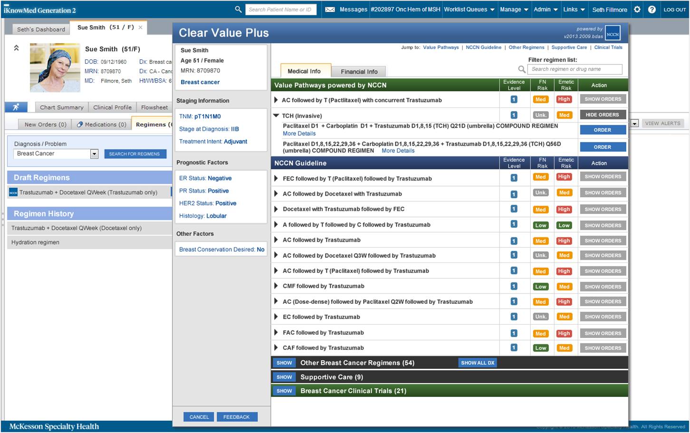Expand AC followed by Docetaxel with Trastuzumab
The image size is (690, 433).
pos(276,194)
